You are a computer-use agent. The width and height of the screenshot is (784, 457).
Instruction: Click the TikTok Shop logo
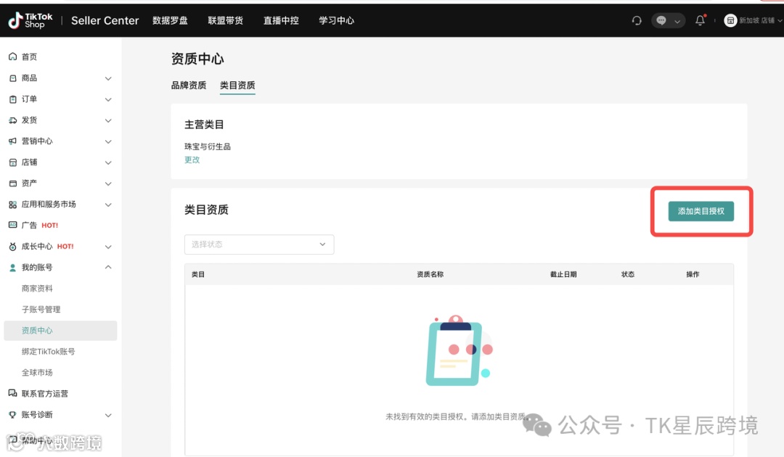click(30, 20)
